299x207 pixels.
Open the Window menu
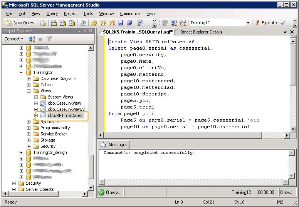coord(106,13)
